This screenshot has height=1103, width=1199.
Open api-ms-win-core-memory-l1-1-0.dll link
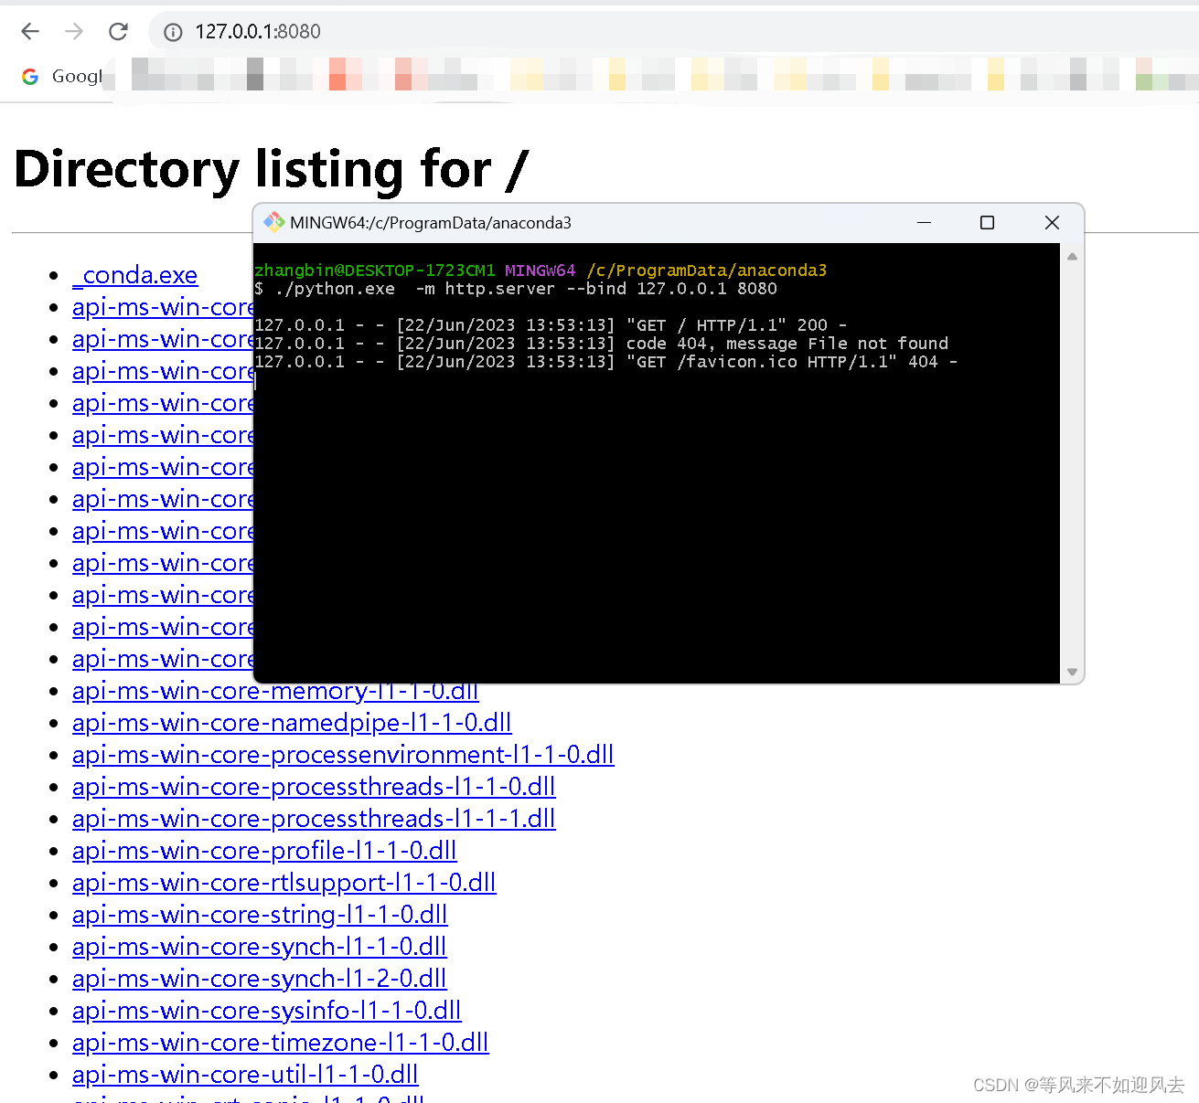275,691
